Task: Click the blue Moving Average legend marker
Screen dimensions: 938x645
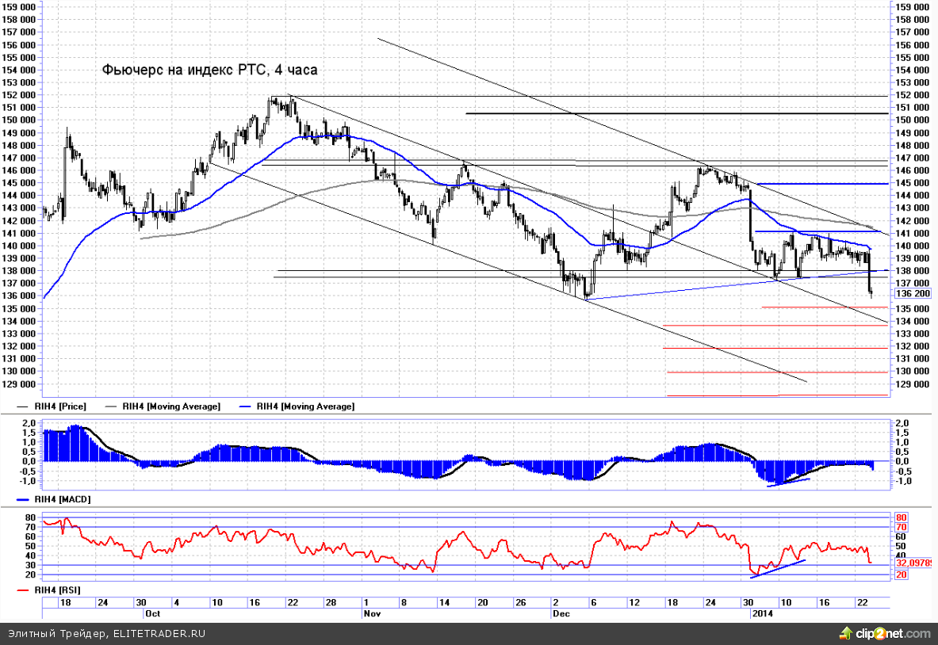Action: 247,406
